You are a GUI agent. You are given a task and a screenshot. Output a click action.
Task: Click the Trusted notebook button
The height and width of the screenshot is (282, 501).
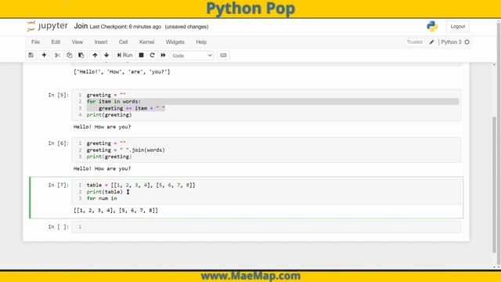pos(414,42)
